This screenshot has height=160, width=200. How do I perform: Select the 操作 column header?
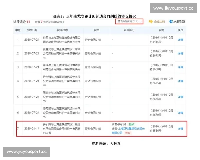(x=180, y=30)
